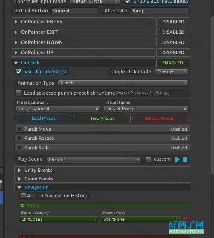
Task: Check the custom sound checkbox
Action: tap(148, 160)
